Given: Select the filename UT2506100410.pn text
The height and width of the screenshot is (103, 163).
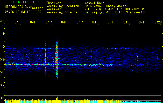Looking at the screenshot, I should tap(19, 7).
